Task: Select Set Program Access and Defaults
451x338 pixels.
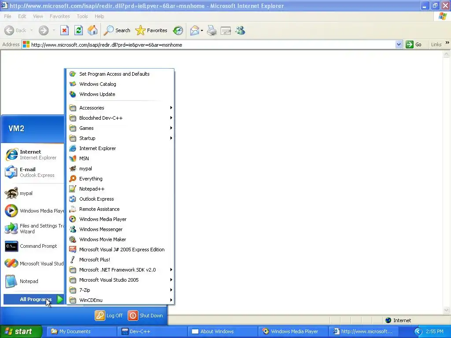Action: tap(120, 74)
